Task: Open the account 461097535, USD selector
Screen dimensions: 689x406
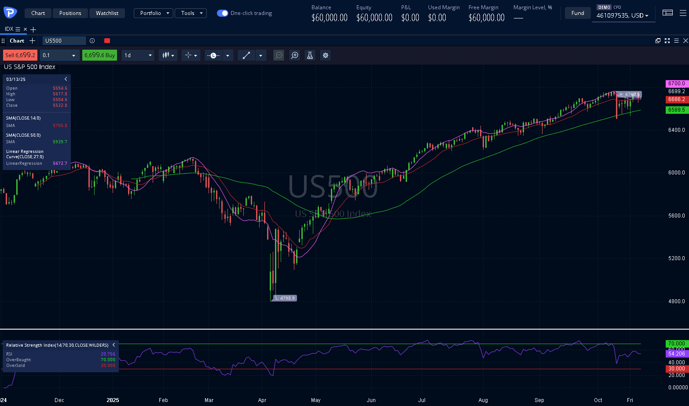Action: (623, 16)
